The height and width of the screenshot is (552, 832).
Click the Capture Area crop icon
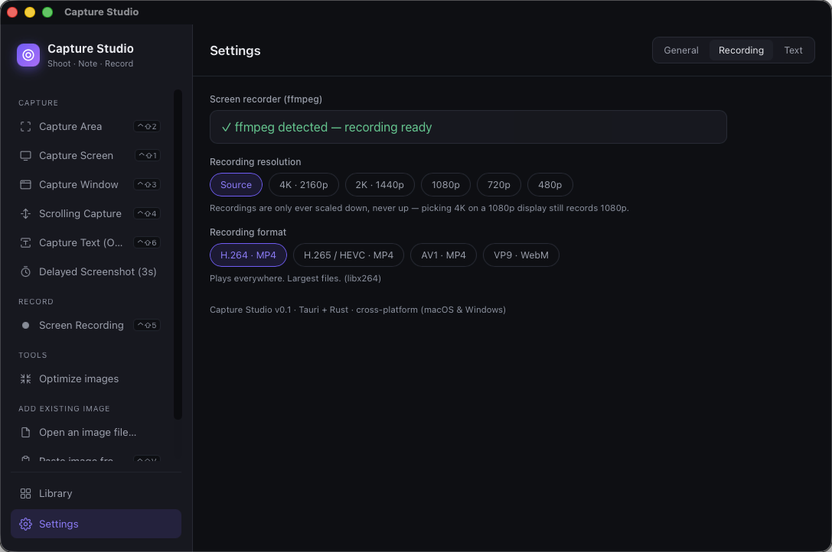(25, 127)
